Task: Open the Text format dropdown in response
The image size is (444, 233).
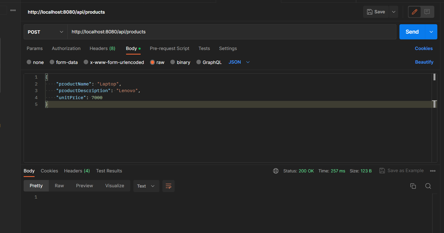Action: tap(146, 186)
